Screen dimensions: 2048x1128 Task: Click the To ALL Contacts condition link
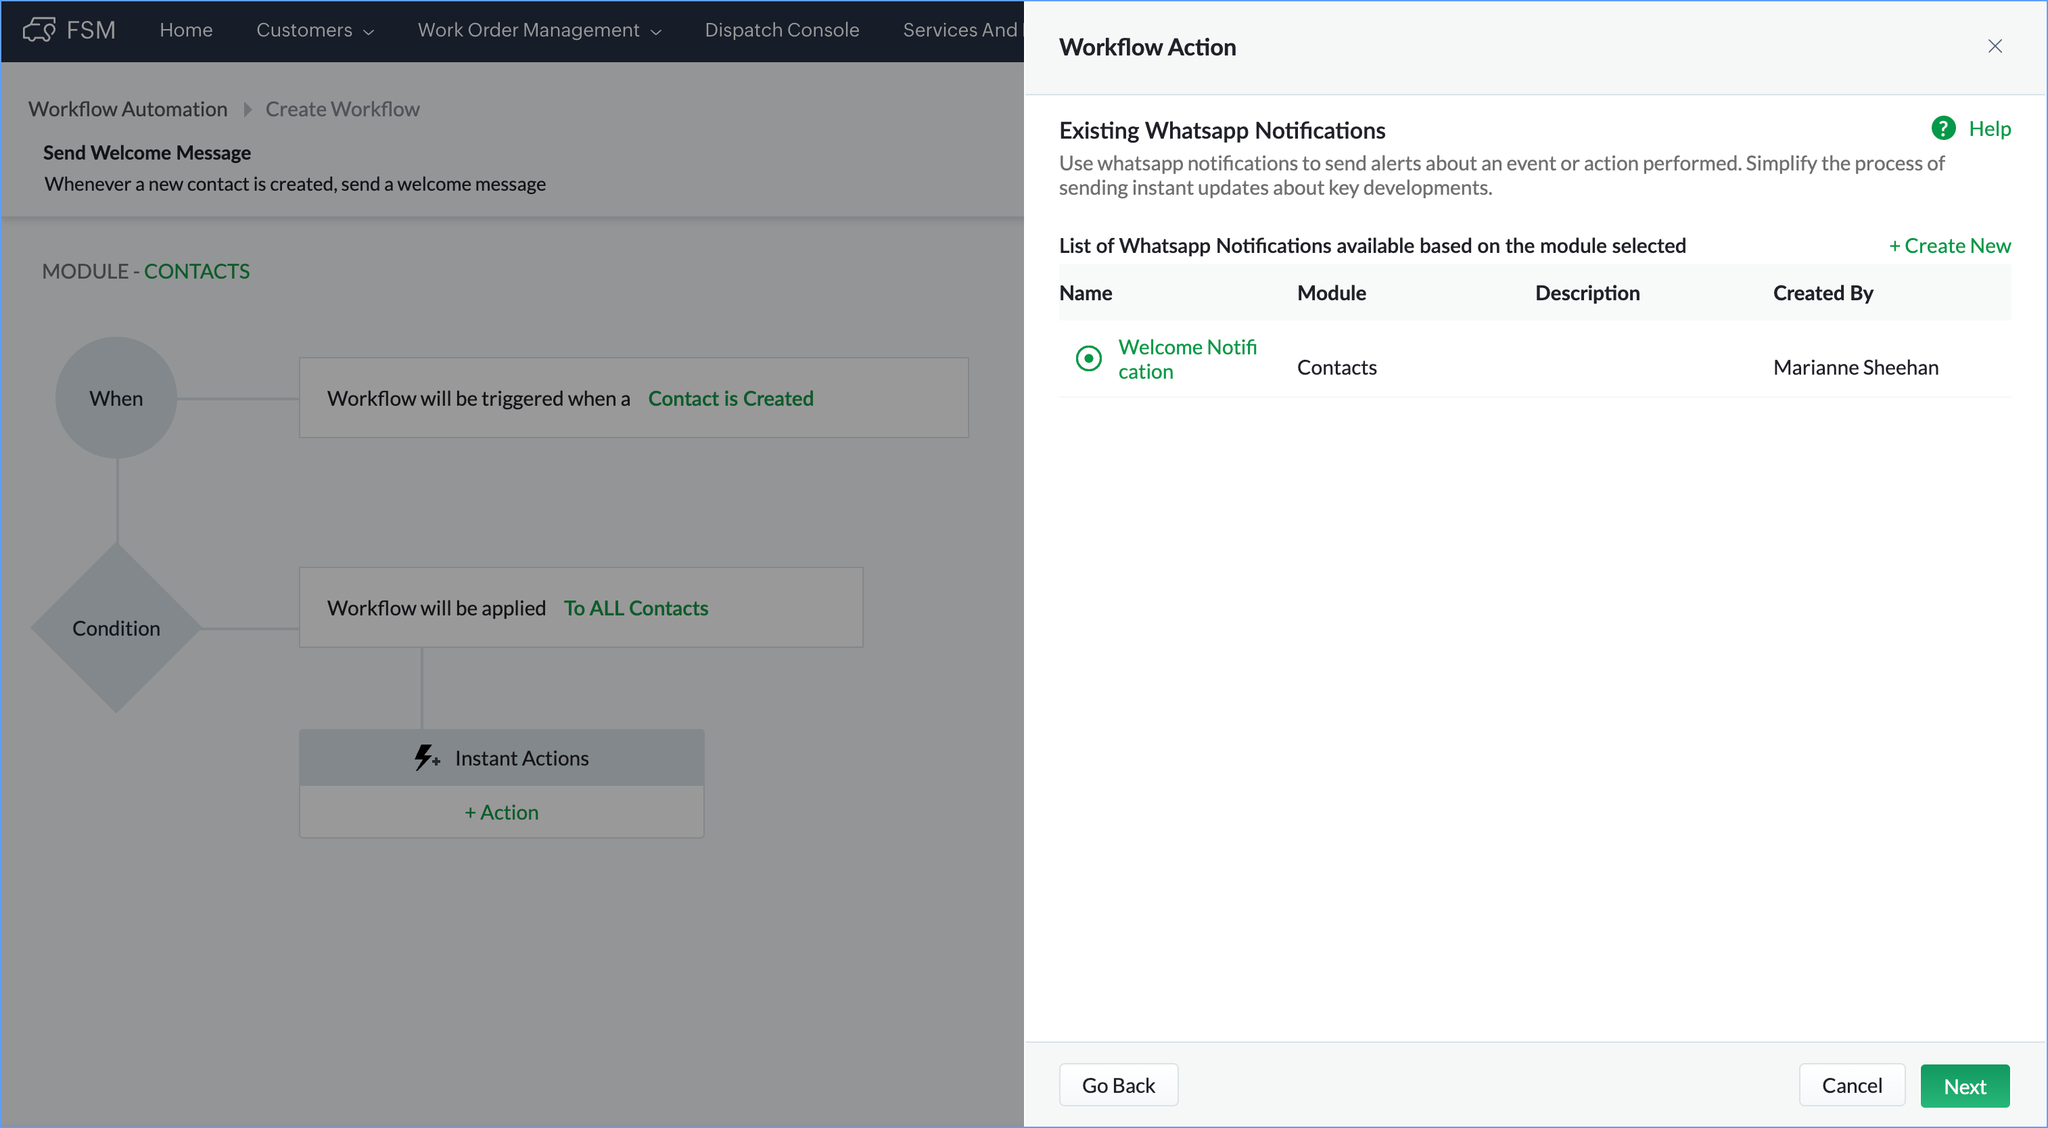pos(635,608)
